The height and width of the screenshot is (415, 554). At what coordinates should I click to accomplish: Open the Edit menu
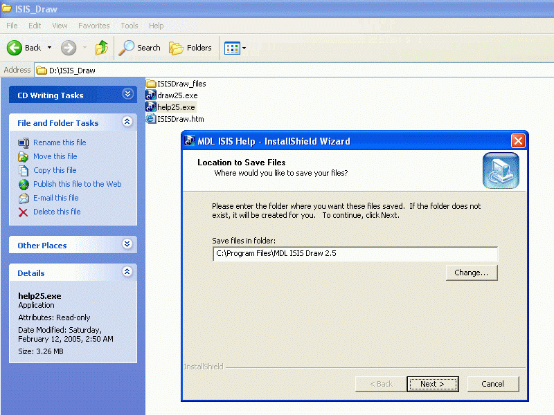click(35, 26)
